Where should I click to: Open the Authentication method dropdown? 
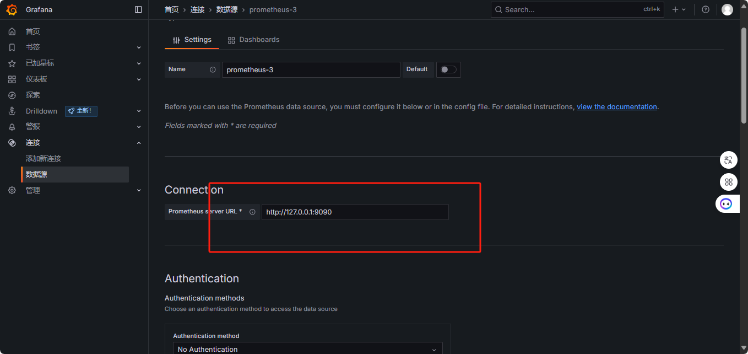pos(307,348)
